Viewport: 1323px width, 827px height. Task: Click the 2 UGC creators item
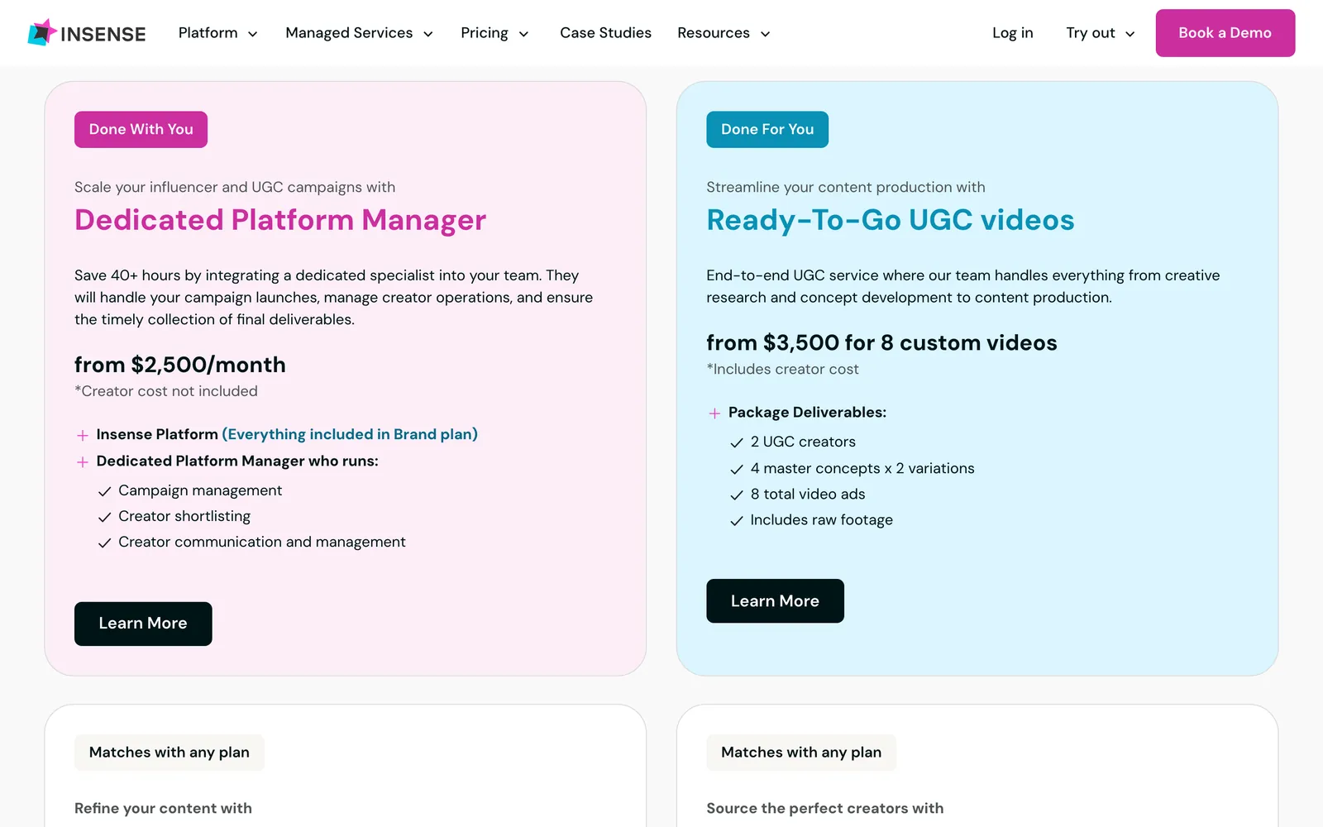[803, 442]
